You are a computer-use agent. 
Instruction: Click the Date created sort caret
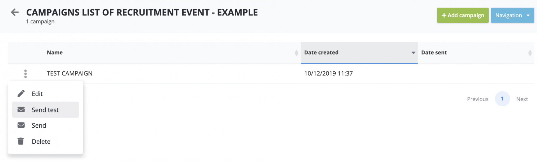tap(413, 53)
